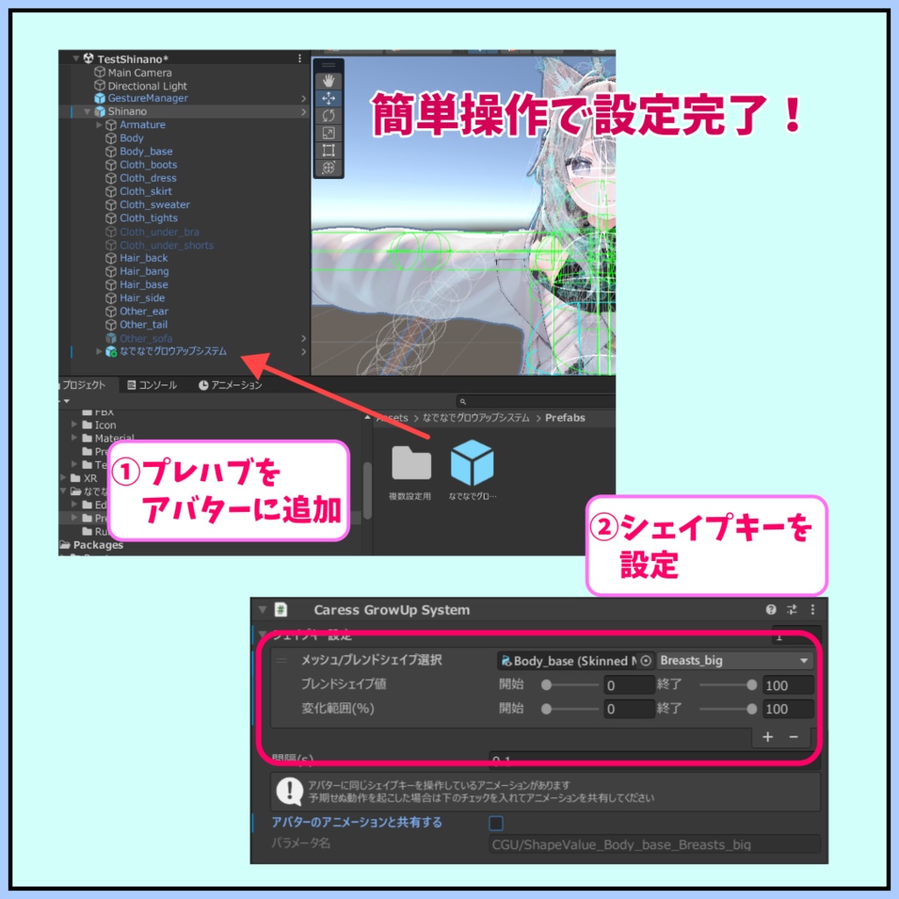
Task: Switch to the コンソール tab
Action: [x=152, y=385]
